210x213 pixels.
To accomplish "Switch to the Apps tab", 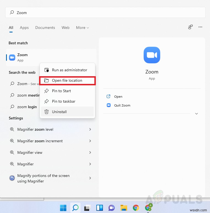I will click(24, 28).
